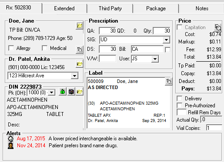This screenshot has width=224, height=162.
Task: Click the Cost value $0.74
Action: (215, 34)
